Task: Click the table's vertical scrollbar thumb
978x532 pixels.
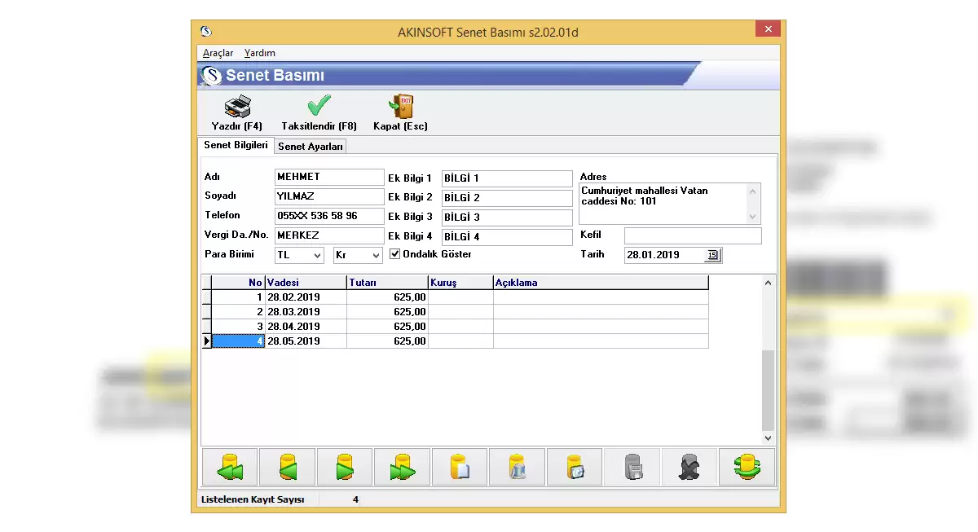Action: point(768,391)
